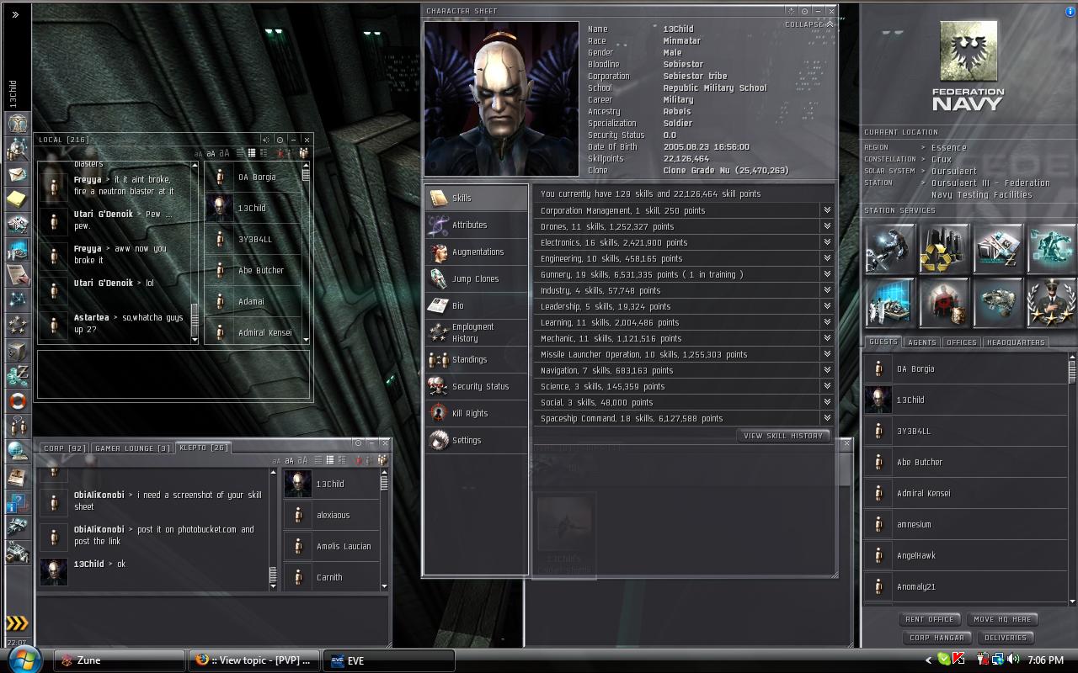Click the Klepto chat message scrollbar handle
The width and height of the screenshot is (1078, 673).
click(x=273, y=574)
